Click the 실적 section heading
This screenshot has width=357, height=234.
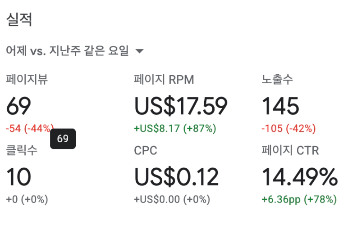pos(19,20)
